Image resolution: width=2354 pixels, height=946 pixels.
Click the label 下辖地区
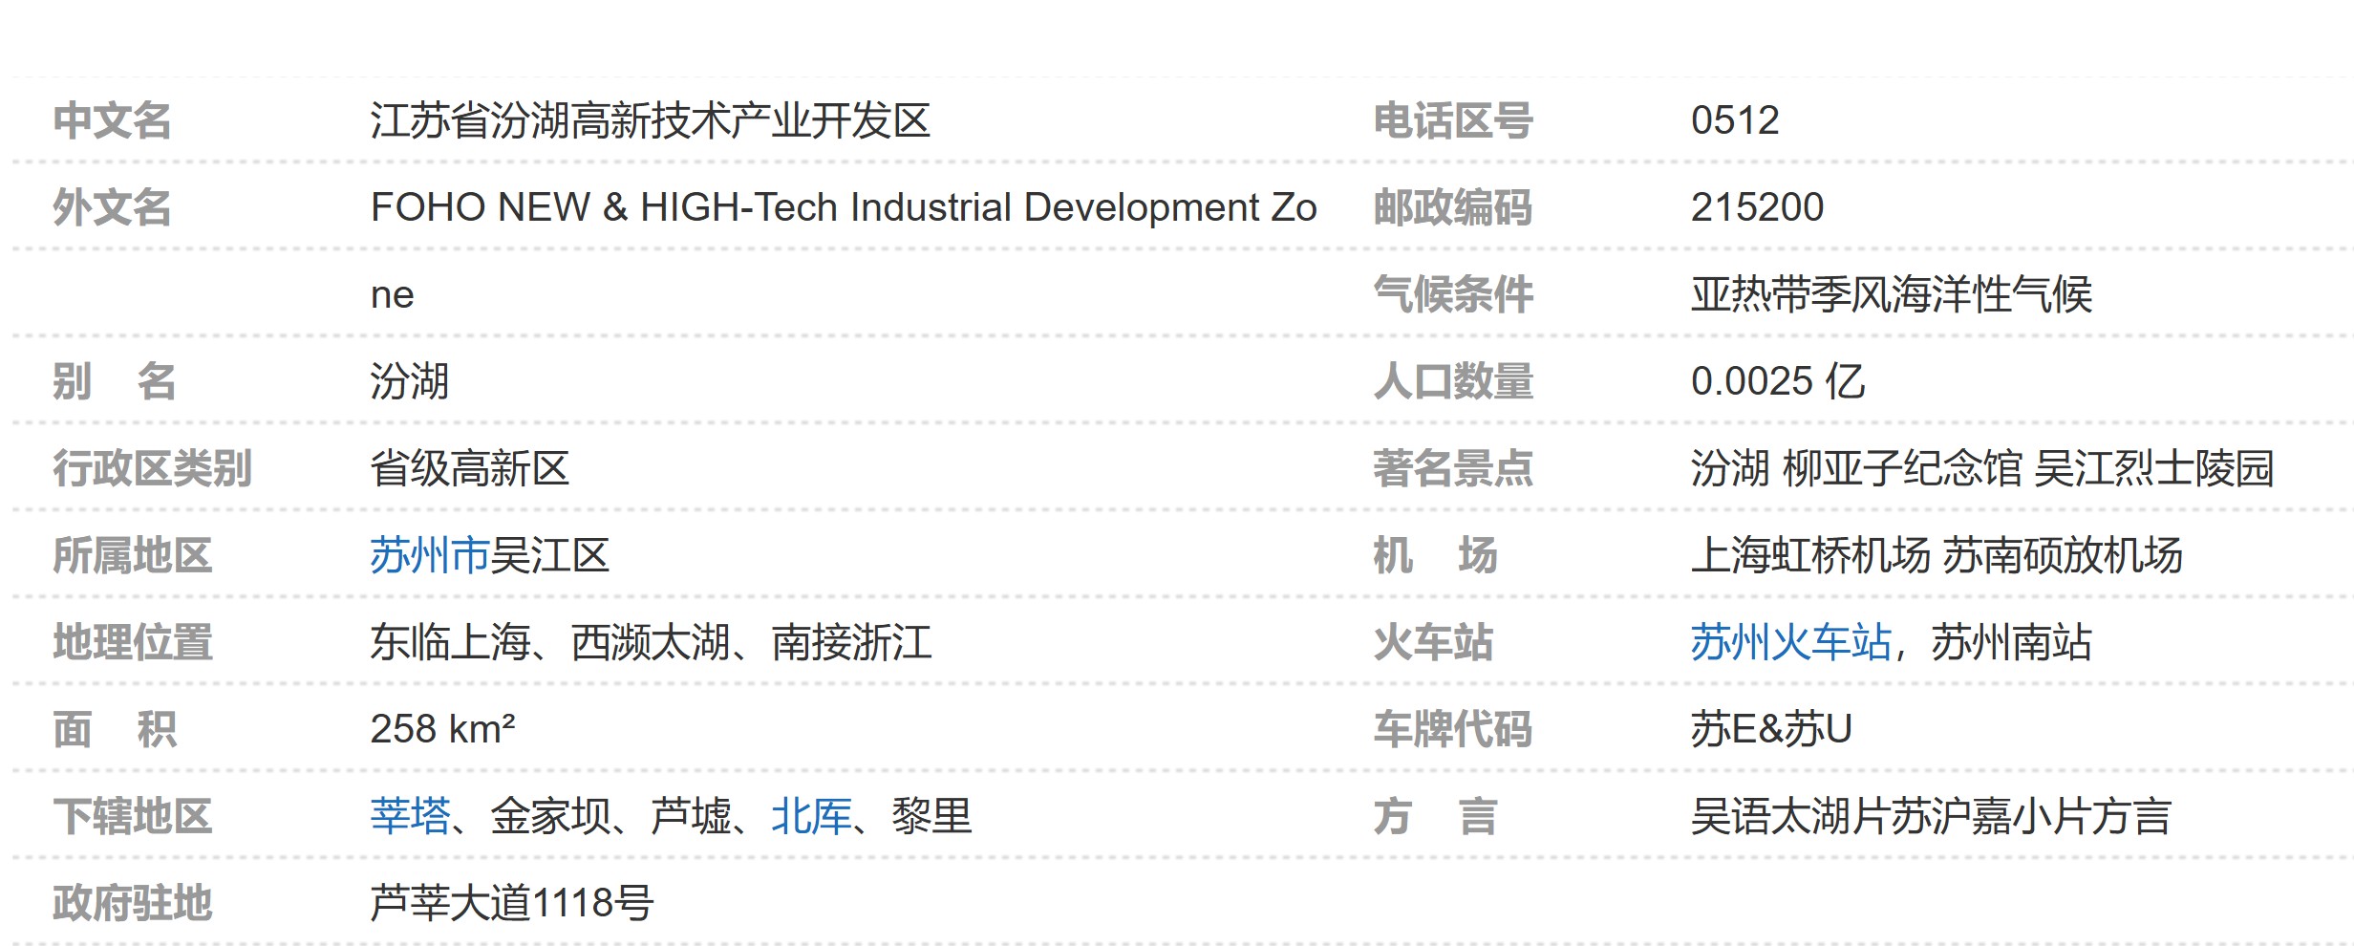[133, 816]
